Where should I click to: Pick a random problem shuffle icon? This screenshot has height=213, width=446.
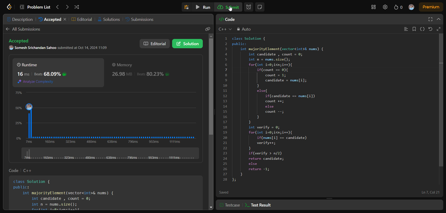click(x=77, y=7)
